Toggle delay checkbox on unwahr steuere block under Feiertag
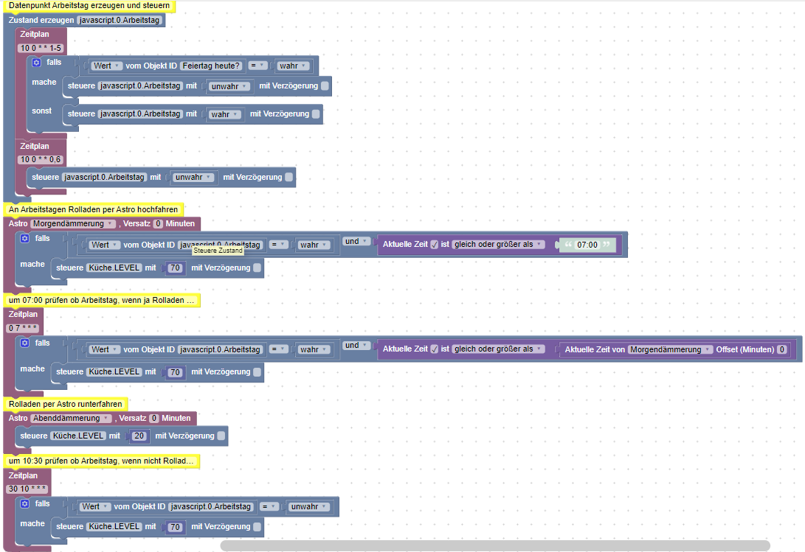This screenshot has width=805, height=552. coord(325,86)
